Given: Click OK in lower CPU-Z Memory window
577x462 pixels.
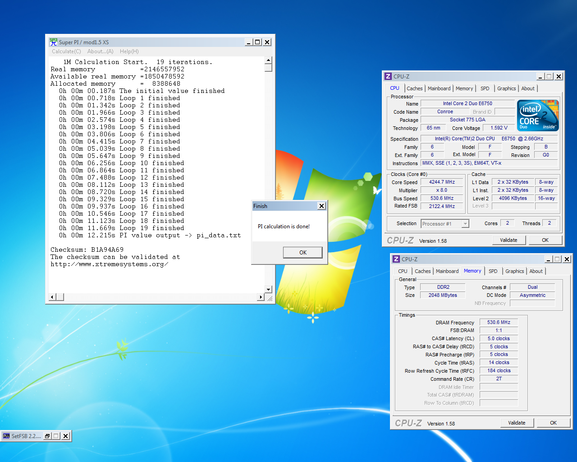Looking at the screenshot, I should tap(553, 423).
